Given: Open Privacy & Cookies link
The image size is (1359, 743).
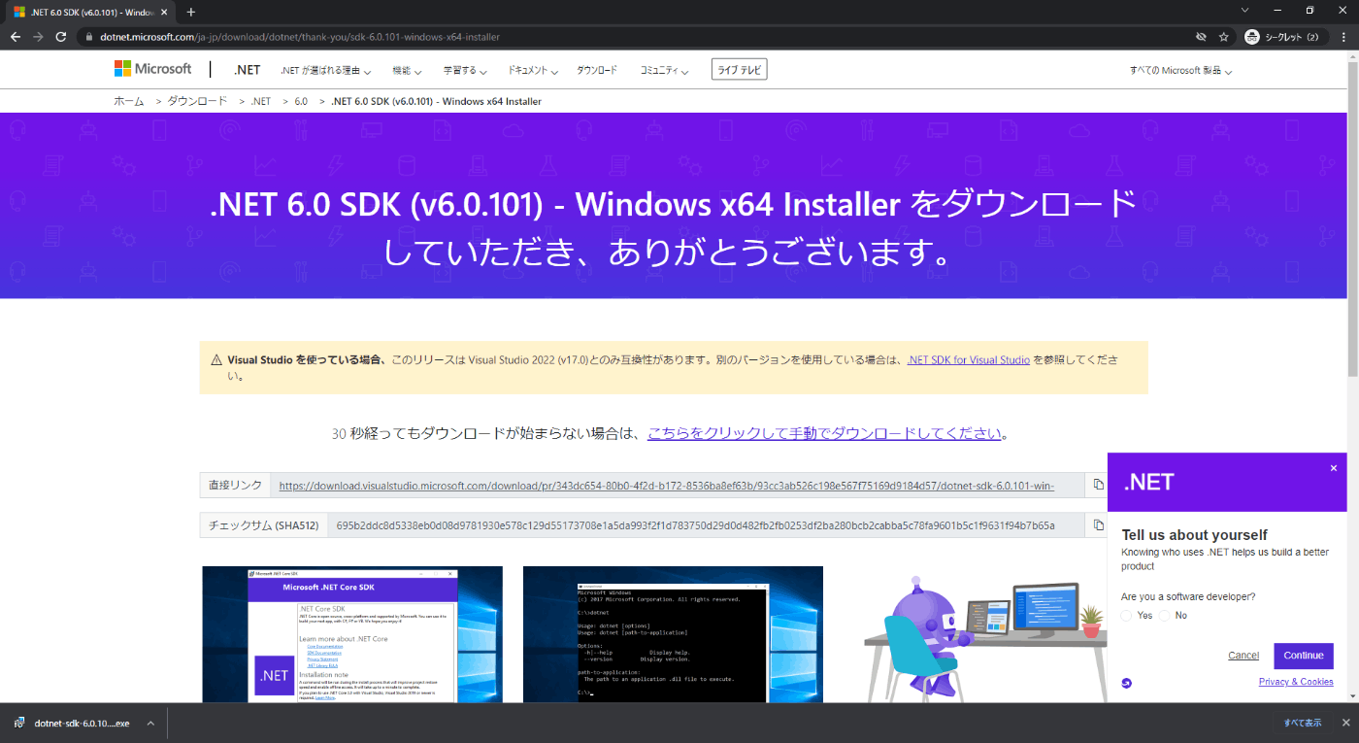Looking at the screenshot, I should [1296, 682].
